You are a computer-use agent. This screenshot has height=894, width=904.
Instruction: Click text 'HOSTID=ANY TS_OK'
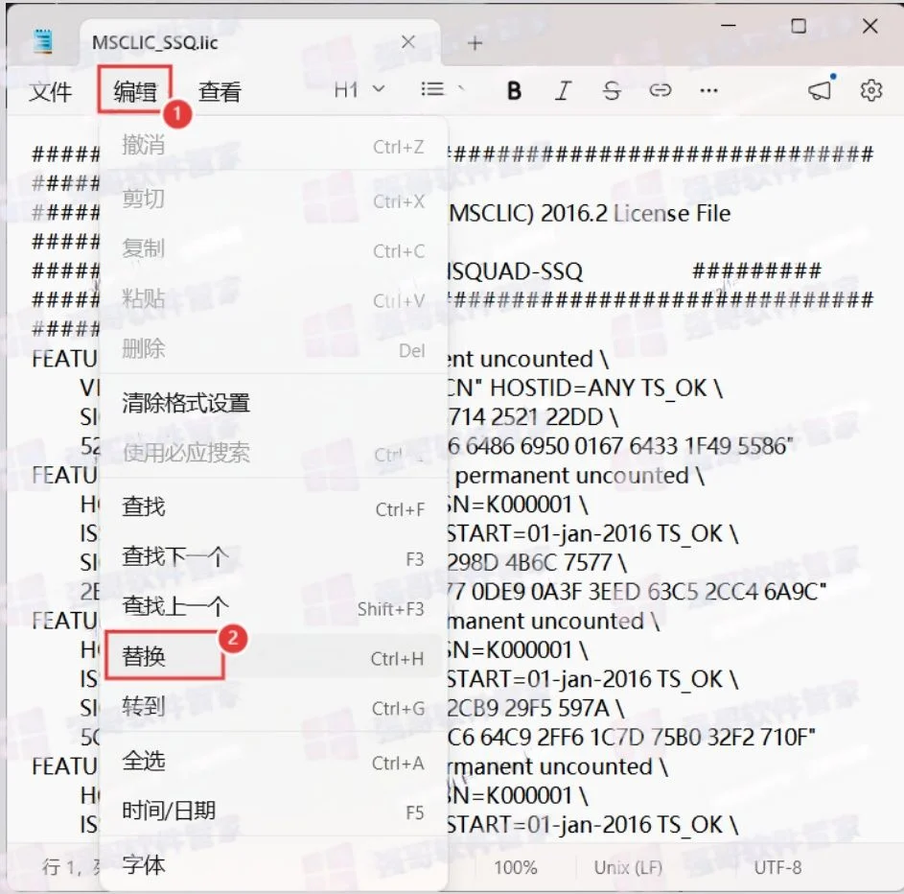point(598,388)
